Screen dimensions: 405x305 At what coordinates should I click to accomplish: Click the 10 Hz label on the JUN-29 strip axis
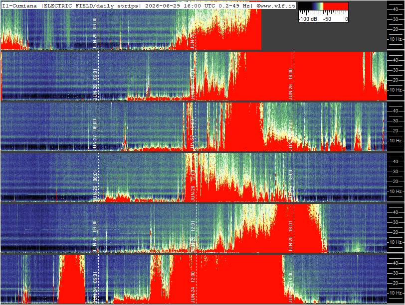pyautogui.click(x=397, y=39)
